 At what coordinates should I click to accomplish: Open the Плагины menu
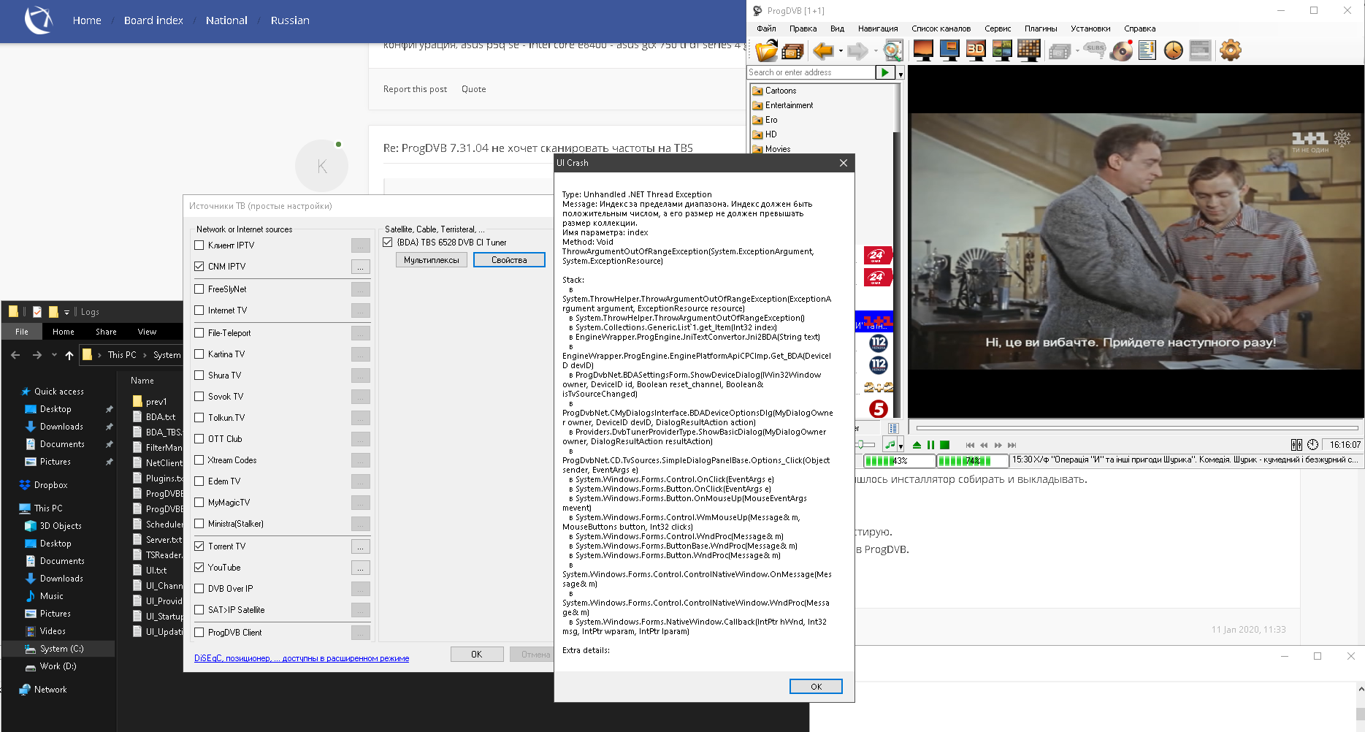pos(1040,29)
